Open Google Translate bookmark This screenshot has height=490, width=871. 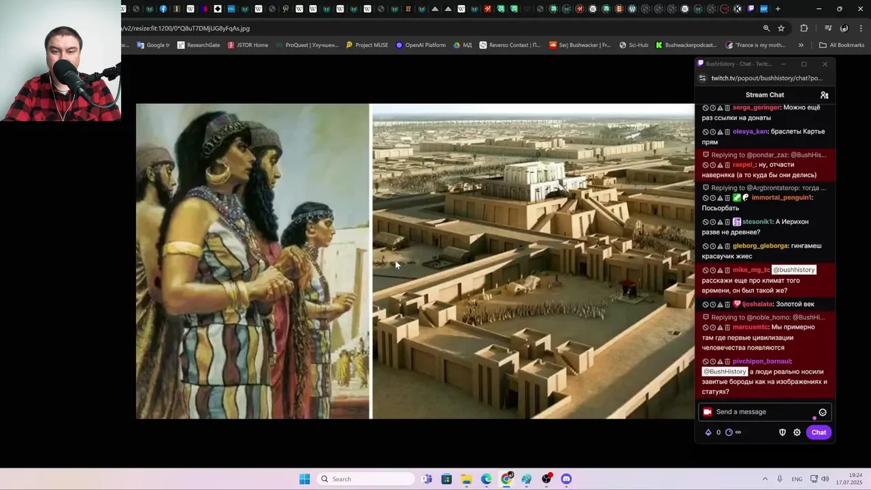153,46
